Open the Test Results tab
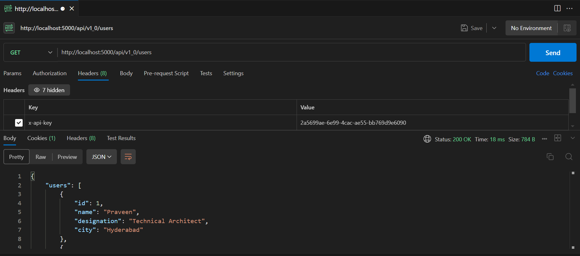 121,138
